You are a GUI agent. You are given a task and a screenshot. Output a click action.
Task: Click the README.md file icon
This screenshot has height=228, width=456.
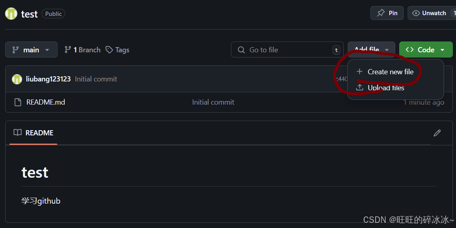tap(18, 102)
